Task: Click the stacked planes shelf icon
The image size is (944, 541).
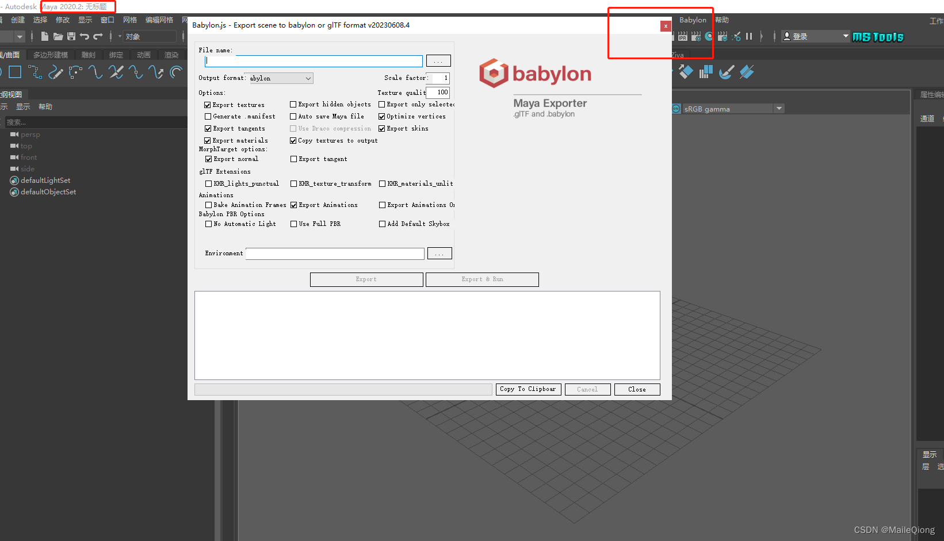Action: click(x=706, y=72)
